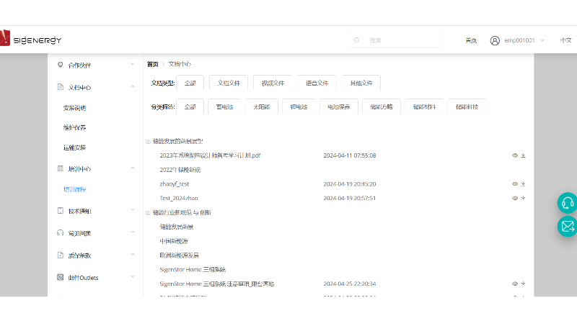577x326 pixels.
Task: Open the 欧洲新能源发展 tree item
Action: [x=179, y=255]
